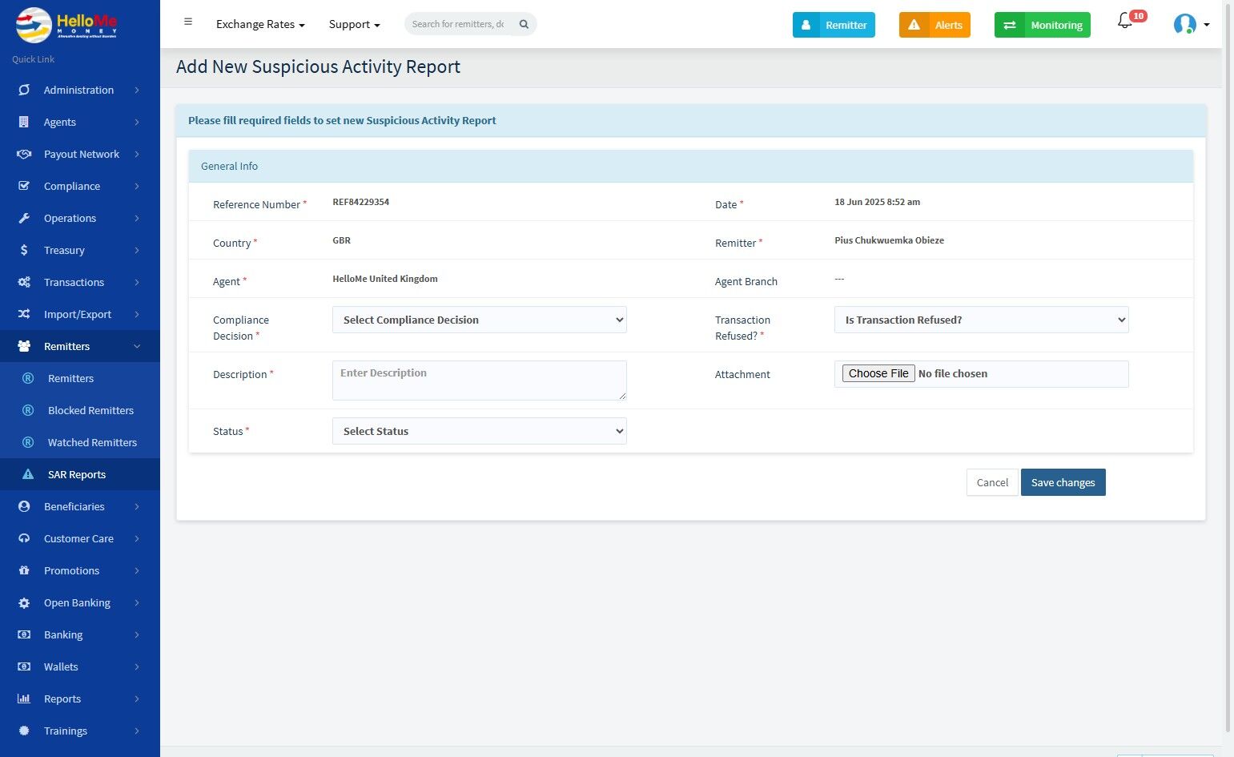The width and height of the screenshot is (1234, 757).
Task: Open the Is Transaction Refused dropdown
Action: pos(981,320)
